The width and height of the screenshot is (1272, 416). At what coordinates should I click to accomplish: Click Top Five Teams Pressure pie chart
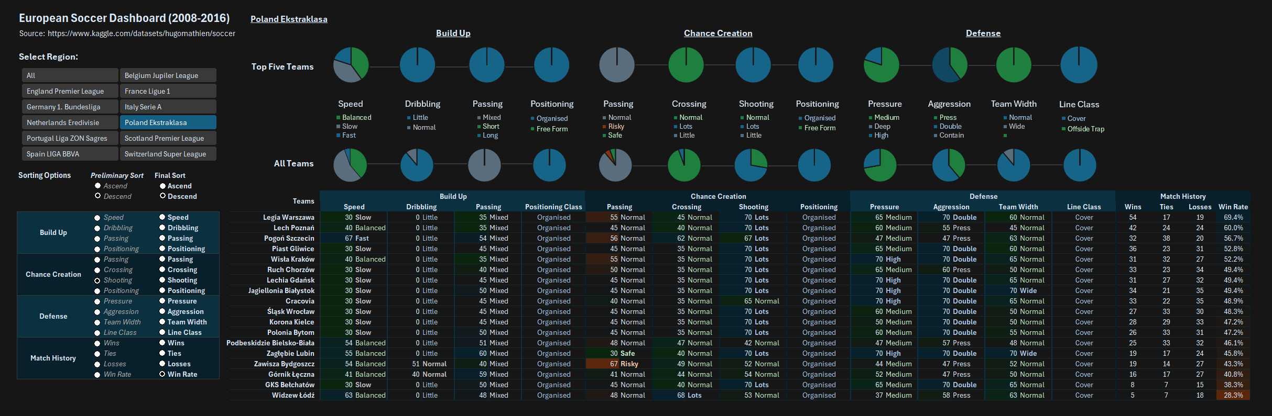[x=882, y=65]
